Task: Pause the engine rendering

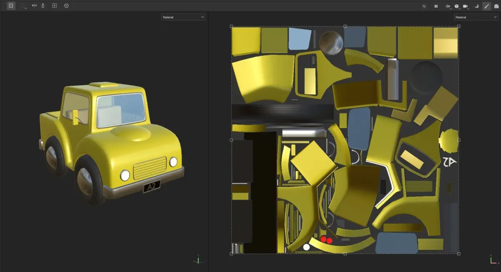Action: click(436, 6)
